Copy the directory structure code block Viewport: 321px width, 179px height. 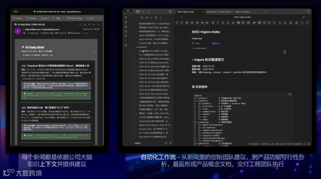tap(290, 94)
